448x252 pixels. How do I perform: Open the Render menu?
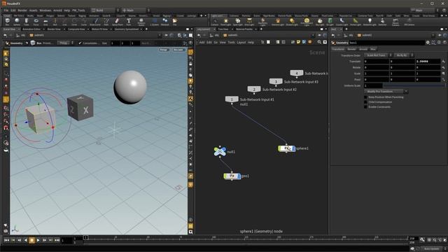[x=22, y=10]
